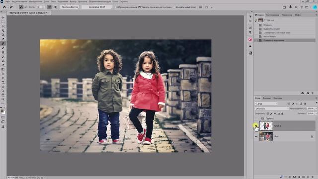Uncheck 'Удалять после каждого штриха' checkbox

coord(139,7)
